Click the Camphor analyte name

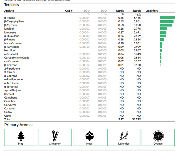[10, 101]
